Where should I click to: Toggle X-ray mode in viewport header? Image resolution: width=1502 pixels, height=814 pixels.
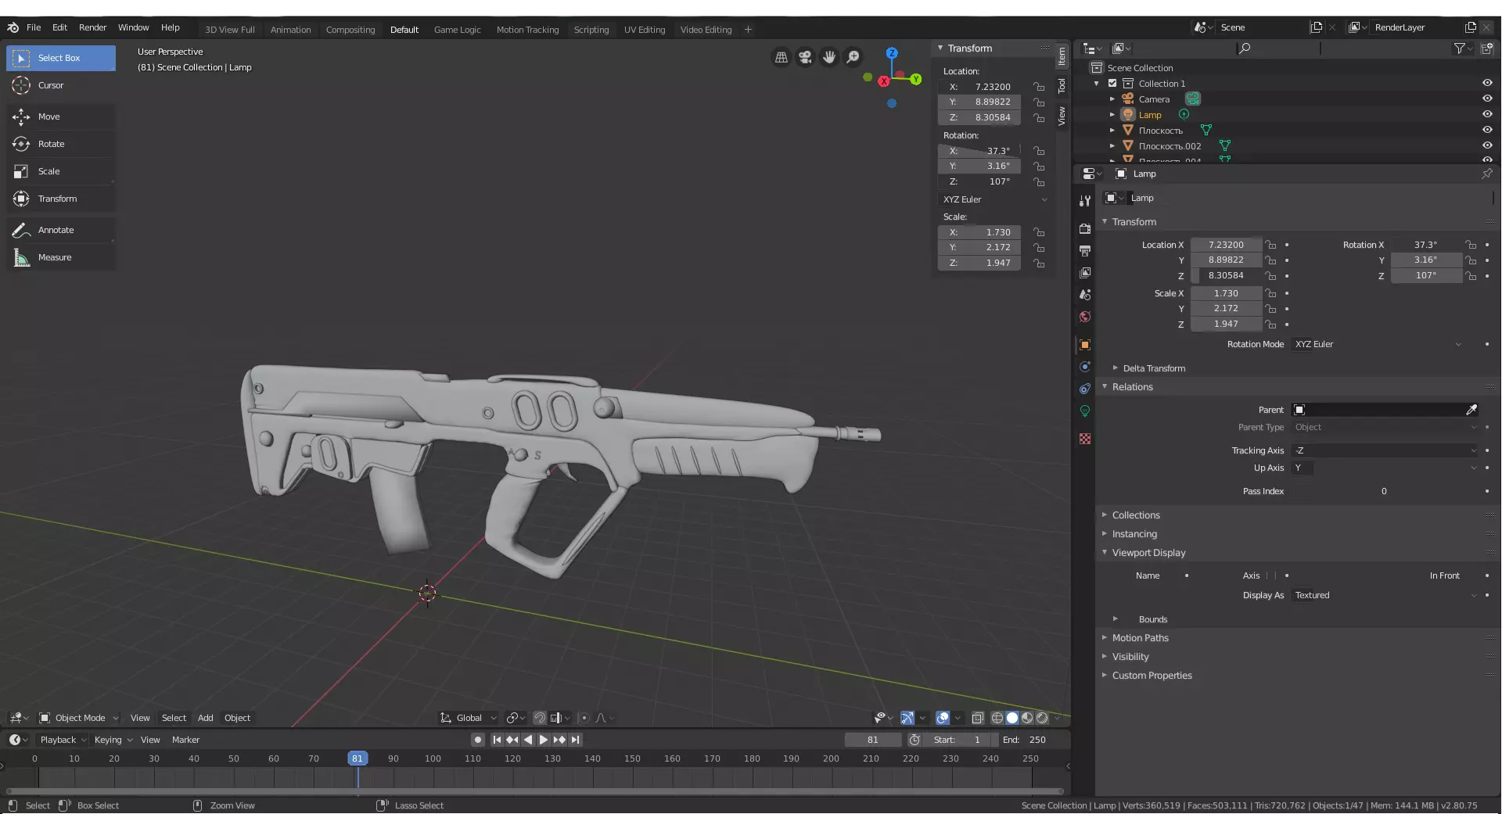pos(977,718)
